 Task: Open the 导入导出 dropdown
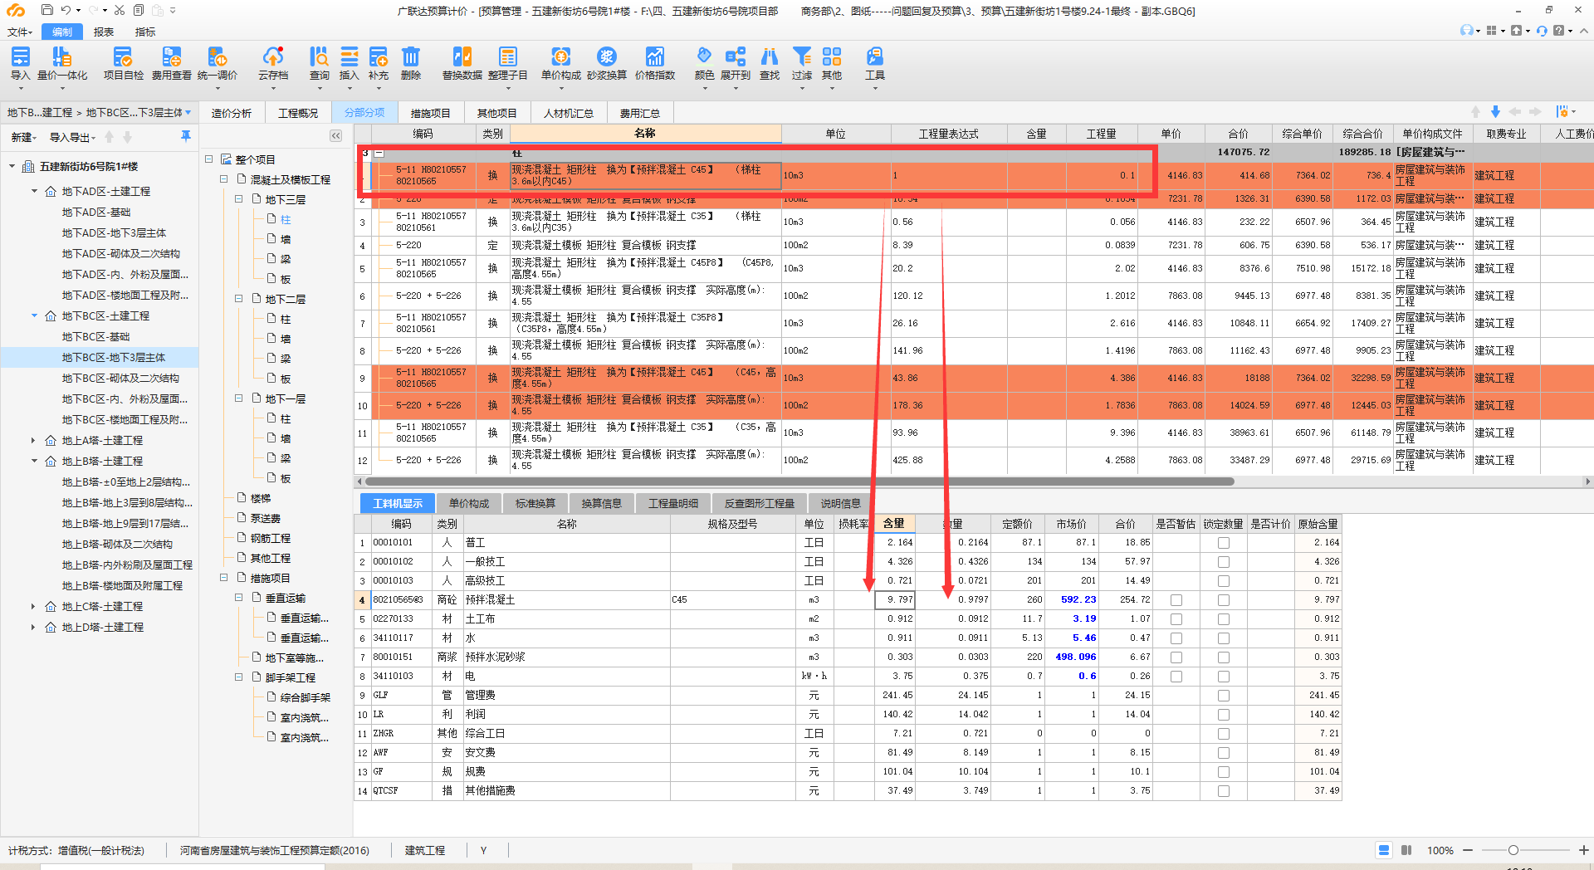(x=73, y=137)
